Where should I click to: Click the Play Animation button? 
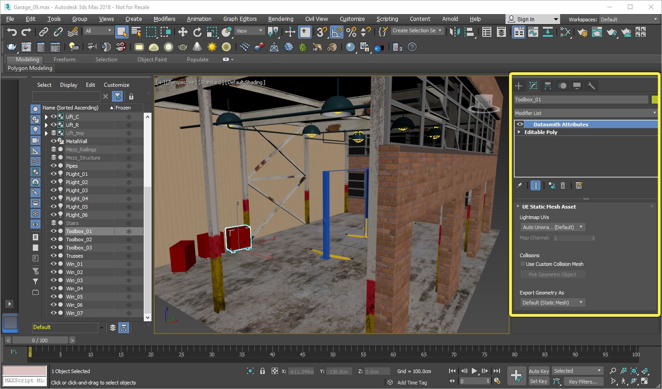474,371
